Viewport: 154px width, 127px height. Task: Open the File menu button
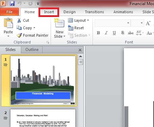pos(9,12)
